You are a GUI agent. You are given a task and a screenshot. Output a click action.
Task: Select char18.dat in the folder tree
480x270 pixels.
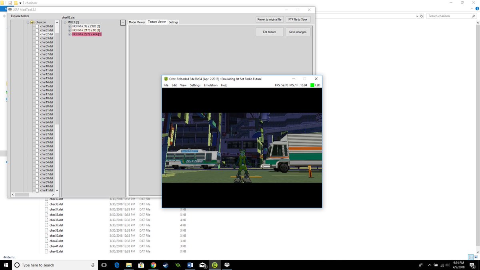click(x=46, y=98)
